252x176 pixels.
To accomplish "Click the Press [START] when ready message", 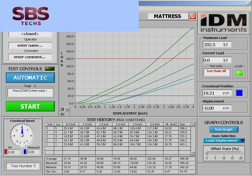I will click(x=30, y=92).
